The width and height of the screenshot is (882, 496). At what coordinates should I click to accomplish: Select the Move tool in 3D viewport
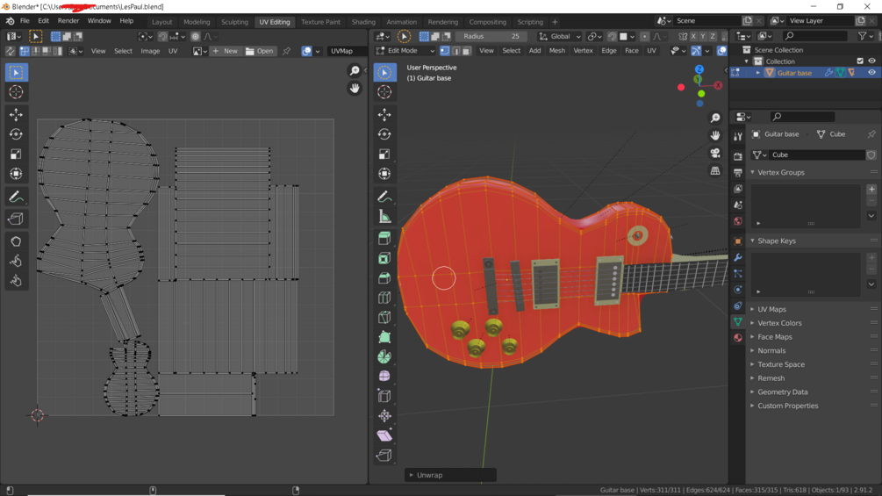coord(384,114)
